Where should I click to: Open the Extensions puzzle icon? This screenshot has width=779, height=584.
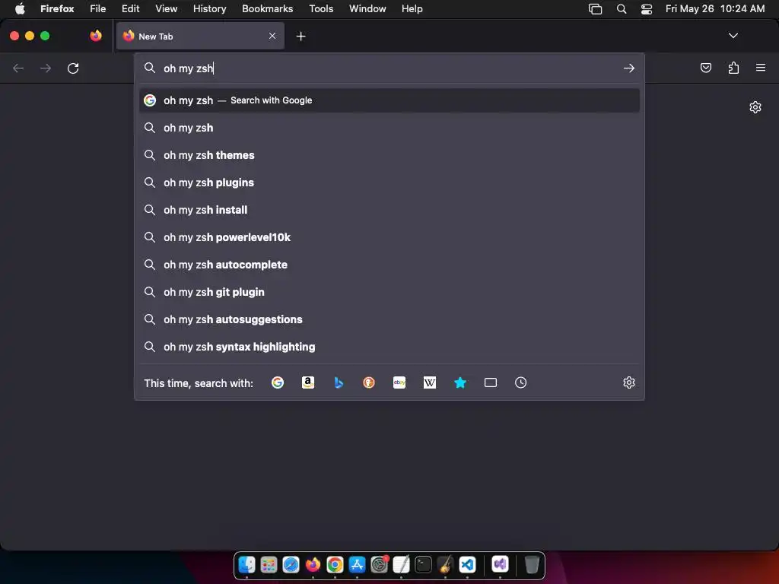pyautogui.click(x=733, y=68)
